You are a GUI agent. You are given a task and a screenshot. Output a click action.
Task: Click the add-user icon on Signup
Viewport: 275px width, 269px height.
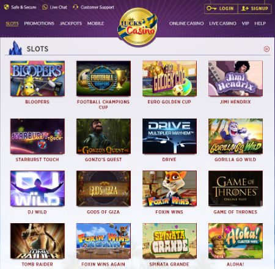click(x=244, y=9)
